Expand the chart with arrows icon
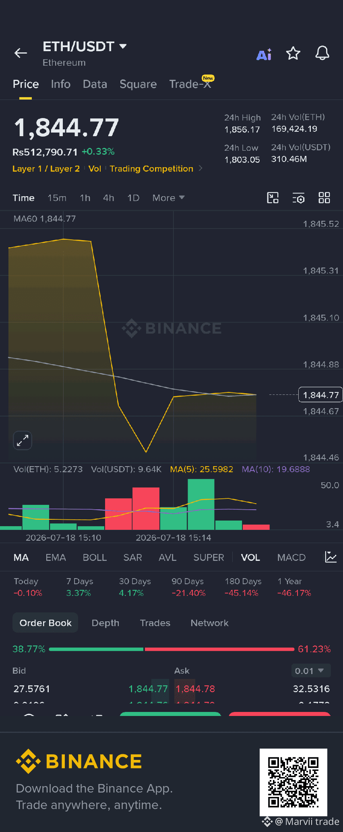The width and height of the screenshot is (343, 832). tap(23, 440)
